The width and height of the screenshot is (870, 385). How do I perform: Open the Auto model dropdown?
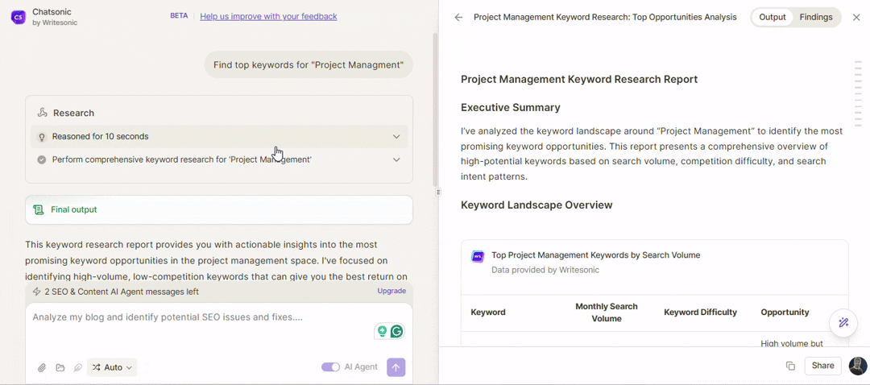(x=112, y=367)
